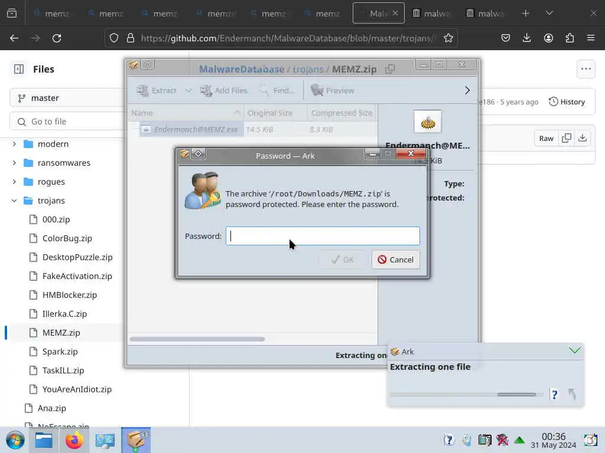The height and width of the screenshot is (453, 605).
Task: Click Cancel in the password dialog
Action: pos(396,260)
